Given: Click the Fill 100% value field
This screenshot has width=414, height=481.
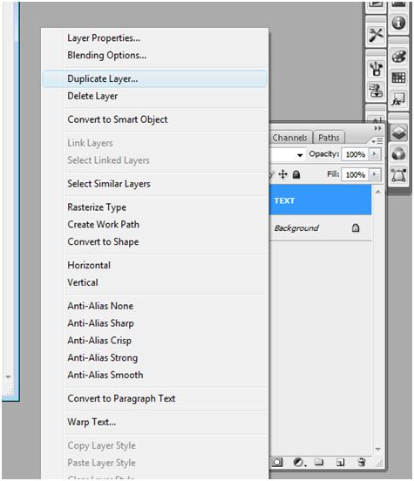Looking at the screenshot, I should click(x=356, y=175).
